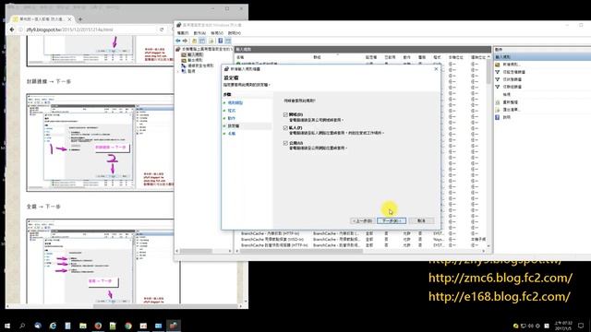Sort rules by Group (群組) column header

[317, 57]
